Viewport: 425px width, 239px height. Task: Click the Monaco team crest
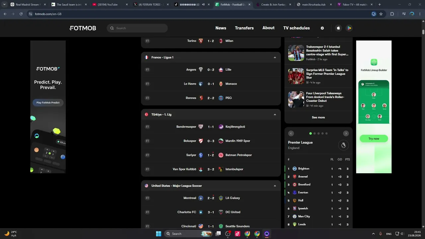221,84
